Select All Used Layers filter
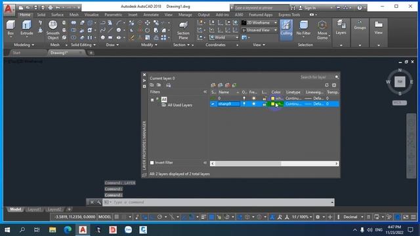Viewport: 420px width, 236px height. (180, 105)
